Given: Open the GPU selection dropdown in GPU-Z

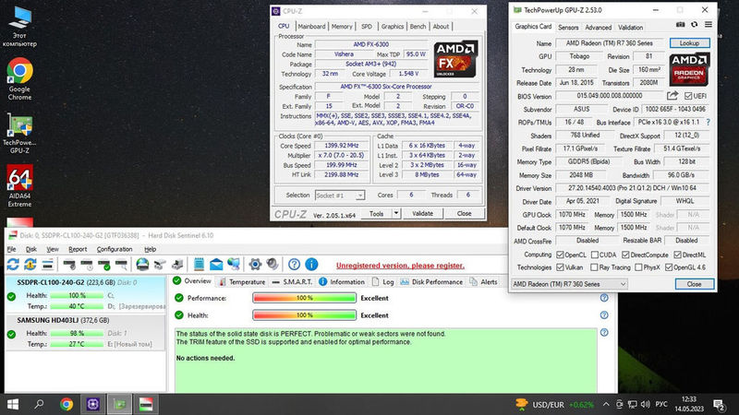Looking at the screenshot, I should click(x=569, y=284).
